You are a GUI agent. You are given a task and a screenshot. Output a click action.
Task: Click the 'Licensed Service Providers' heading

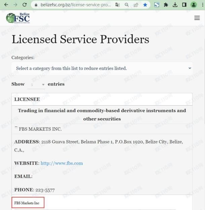[80, 39]
